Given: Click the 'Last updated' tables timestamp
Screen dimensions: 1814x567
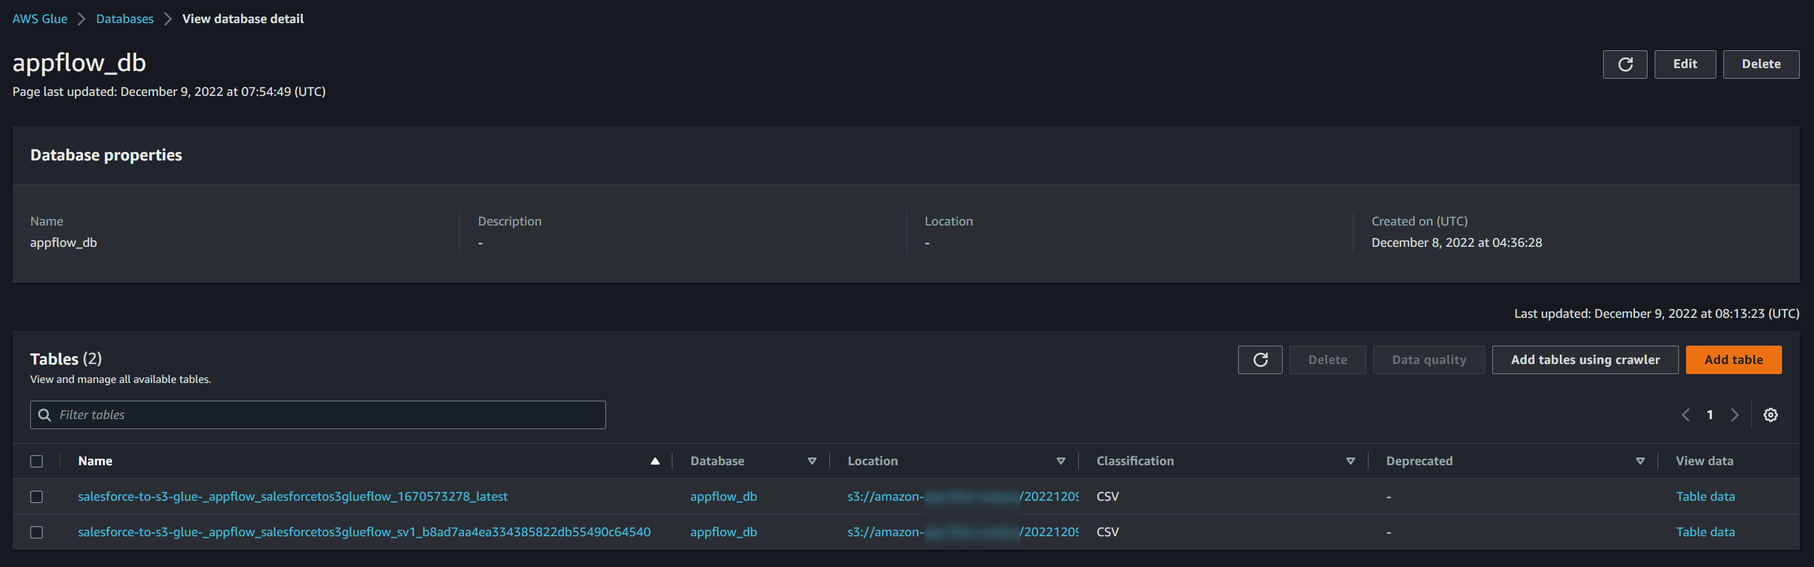Looking at the screenshot, I should click(1656, 314).
